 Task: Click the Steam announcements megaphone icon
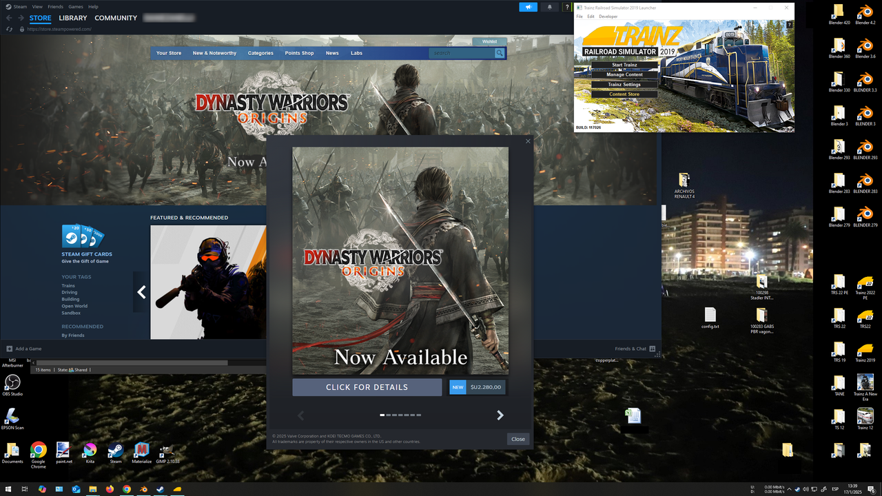pyautogui.click(x=528, y=7)
